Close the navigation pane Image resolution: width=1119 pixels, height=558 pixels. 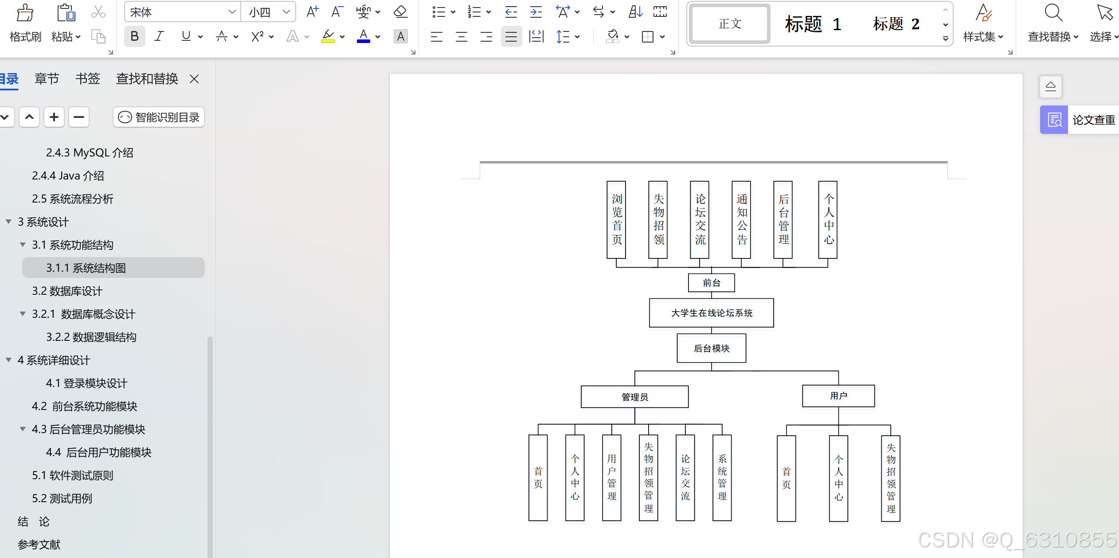[x=194, y=79]
